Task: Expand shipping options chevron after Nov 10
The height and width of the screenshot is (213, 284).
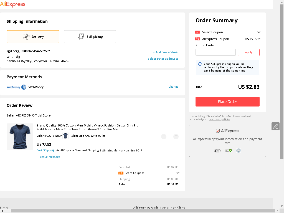Action: [x=142, y=150]
